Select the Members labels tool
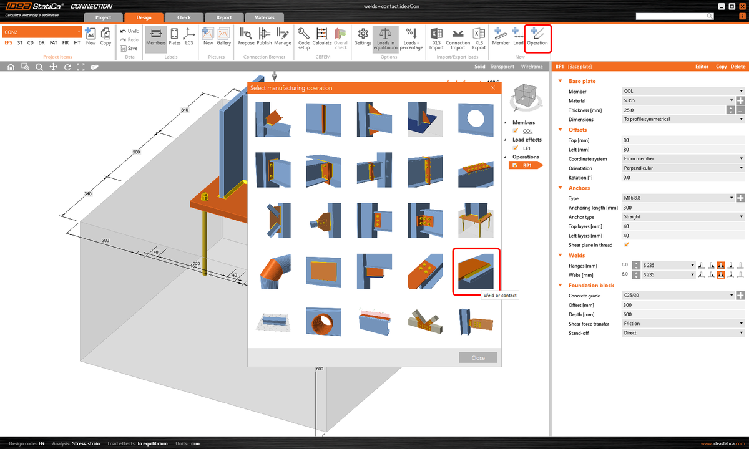 click(155, 37)
